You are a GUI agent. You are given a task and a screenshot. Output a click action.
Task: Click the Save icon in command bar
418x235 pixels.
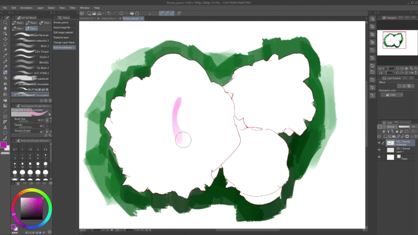tap(99, 13)
